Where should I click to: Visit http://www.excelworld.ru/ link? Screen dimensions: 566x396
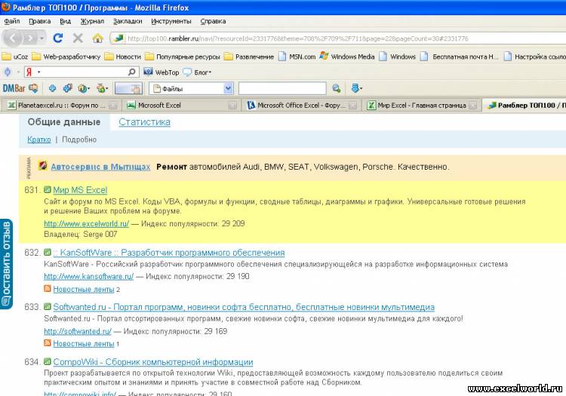[x=86, y=223]
